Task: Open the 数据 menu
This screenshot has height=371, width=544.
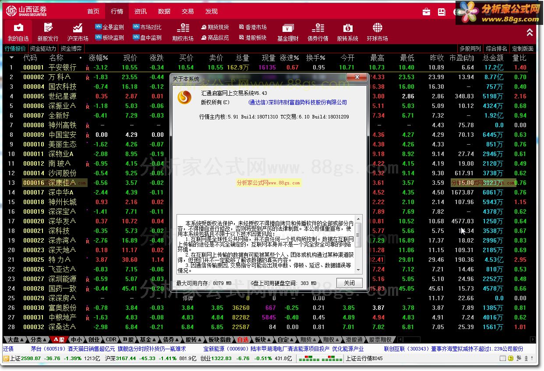Action: pos(164,11)
